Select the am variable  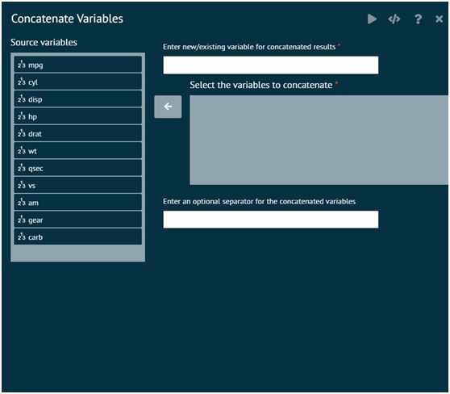[77, 203]
